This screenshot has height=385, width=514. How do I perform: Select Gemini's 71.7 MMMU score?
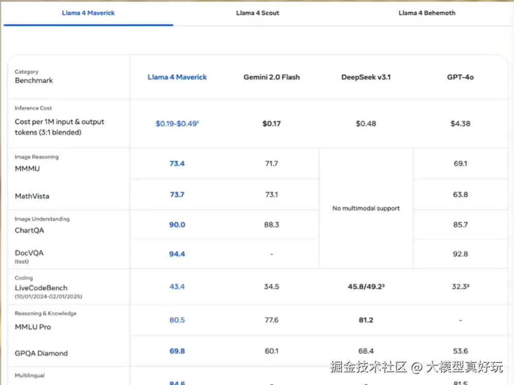(271, 163)
